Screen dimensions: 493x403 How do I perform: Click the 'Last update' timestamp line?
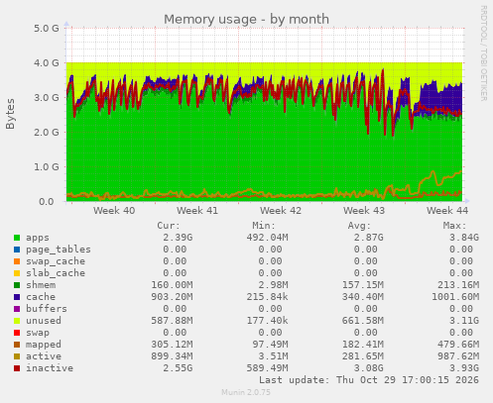tap(369, 380)
